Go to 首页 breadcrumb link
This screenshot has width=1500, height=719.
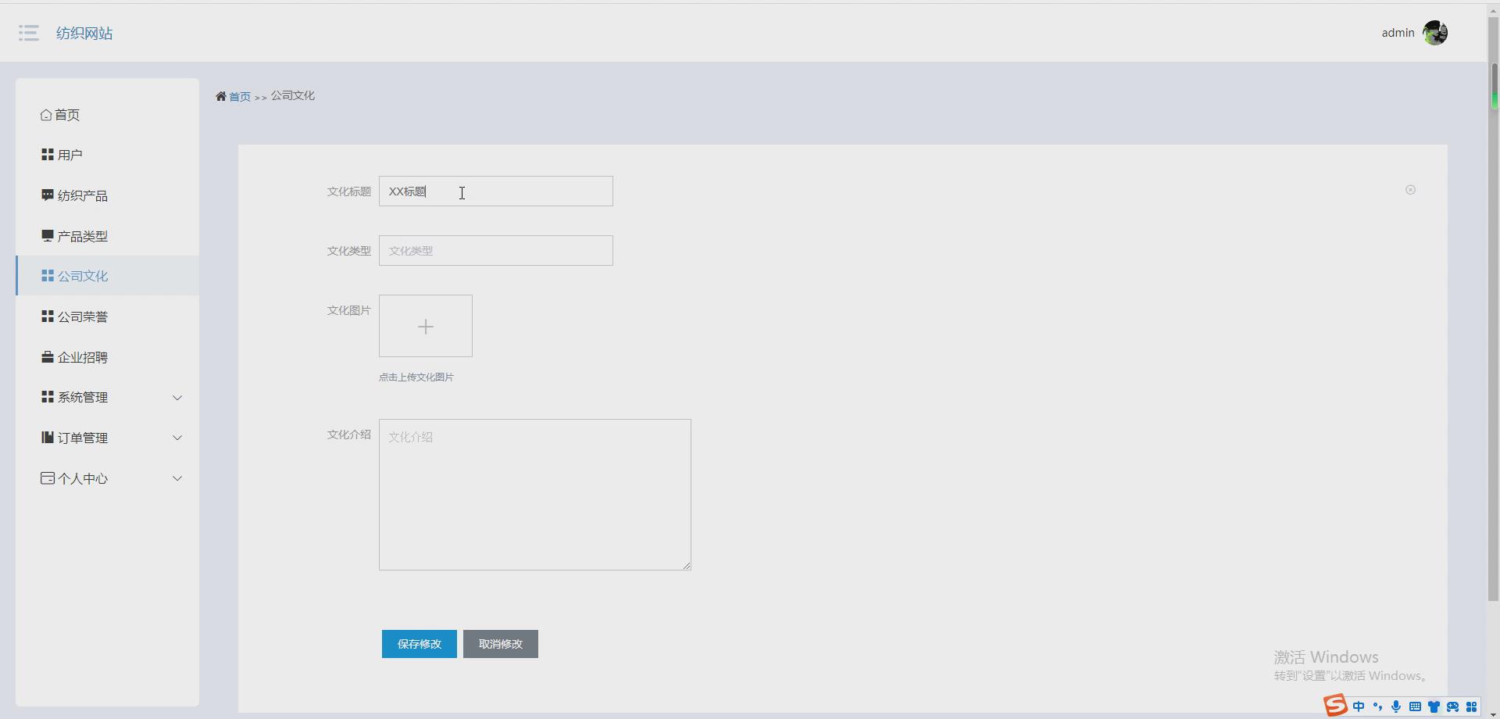(240, 97)
